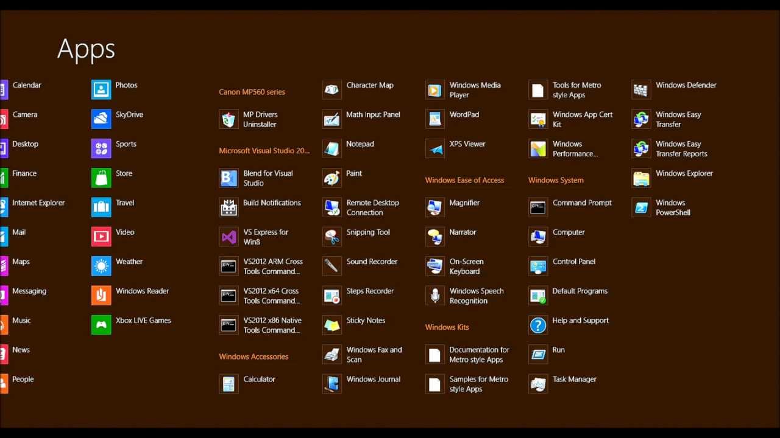The height and width of the screenshot is (438, 780).
Task: Open Steps Recorder icon
Action: coord(332,296)
